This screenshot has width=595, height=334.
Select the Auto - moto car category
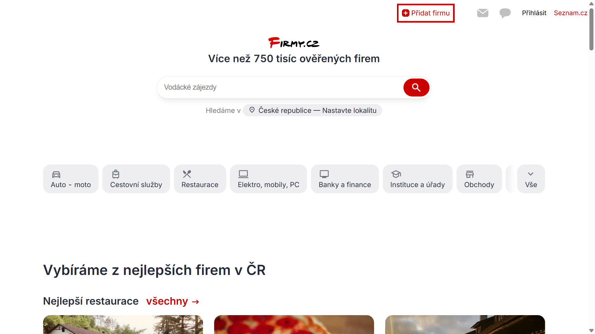click(71, 179)
